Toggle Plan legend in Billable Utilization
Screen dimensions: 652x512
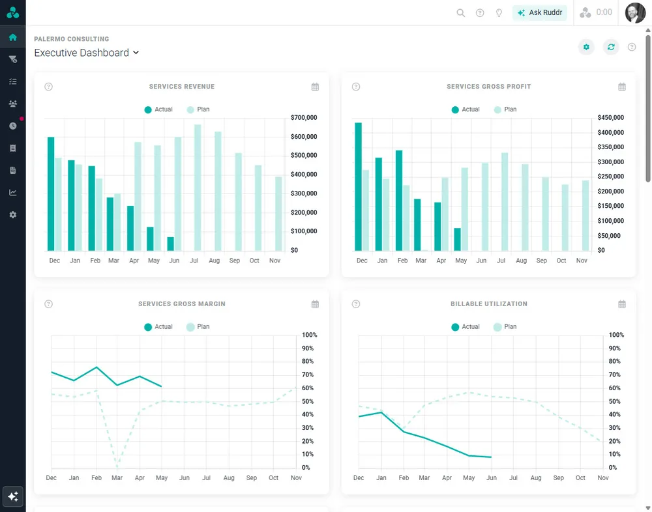point(505,326)
